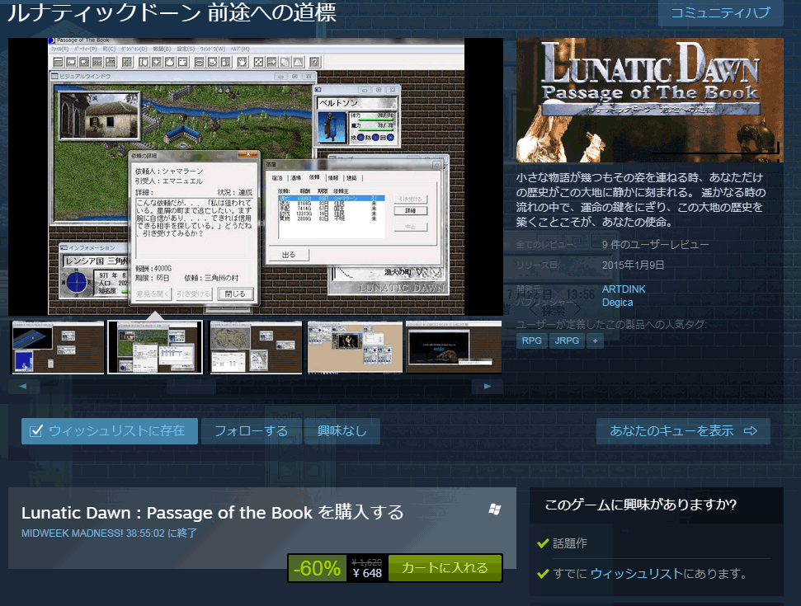This screenshot has width=801, height=606.
Task: Click the release date 2015年1月9日
Action: point(633,265)
